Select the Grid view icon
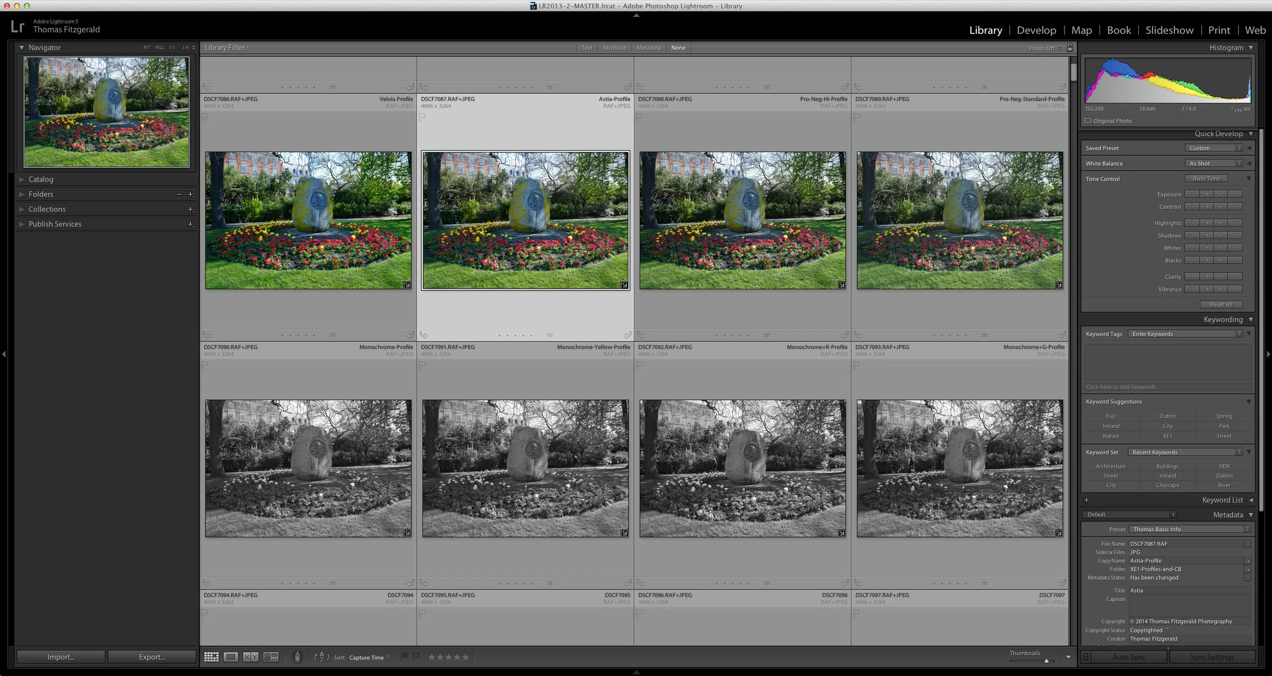 tap(211, 657)
